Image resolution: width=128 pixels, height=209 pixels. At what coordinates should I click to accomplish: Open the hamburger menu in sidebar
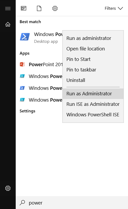pos(8,8)
